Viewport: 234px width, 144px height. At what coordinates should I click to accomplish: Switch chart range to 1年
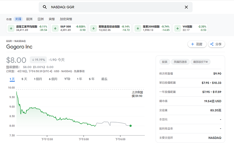(80, 79)
